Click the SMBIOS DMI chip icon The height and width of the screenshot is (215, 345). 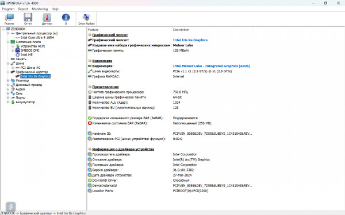[18, 50]
